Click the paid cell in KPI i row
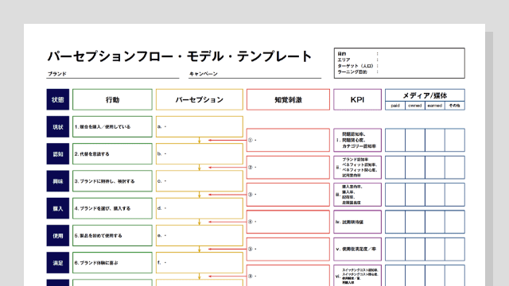Image resolution: width=509 pixels, height=286 pixels. pyautogui.click(x=395, y=140)
